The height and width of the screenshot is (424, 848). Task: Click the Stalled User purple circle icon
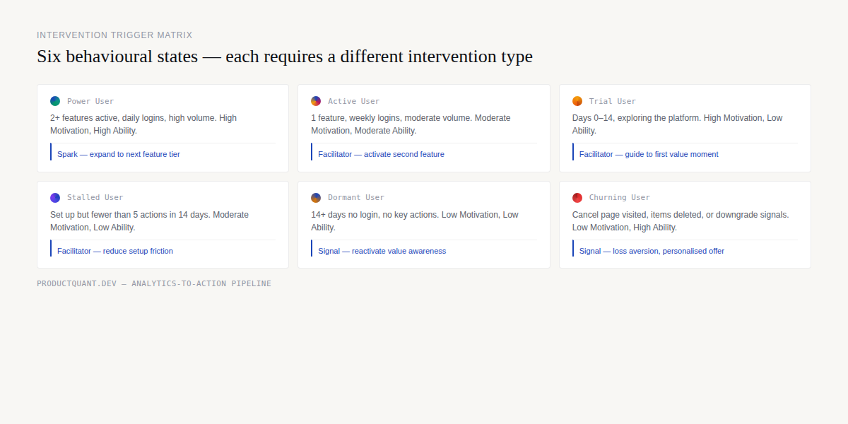(55, 198)
